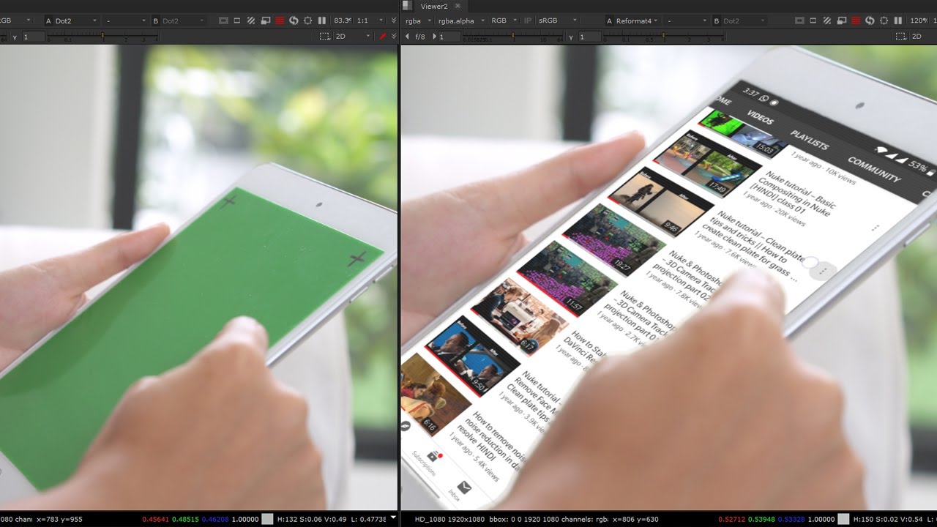Click the dashed ROI selection icon in Viewer2
The height and width of the screenshot is (527, 937).
[901, 37]
